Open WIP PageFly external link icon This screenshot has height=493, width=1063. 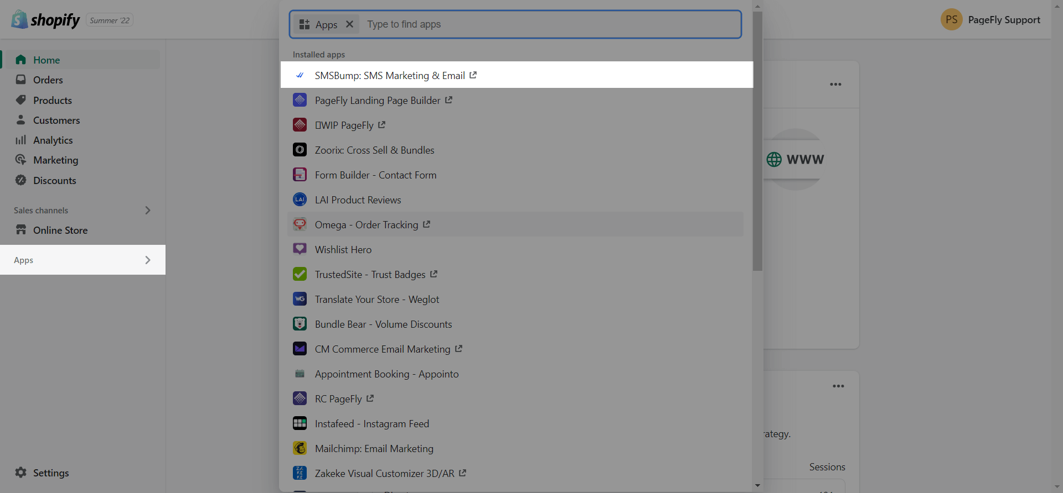pos(381,125)
